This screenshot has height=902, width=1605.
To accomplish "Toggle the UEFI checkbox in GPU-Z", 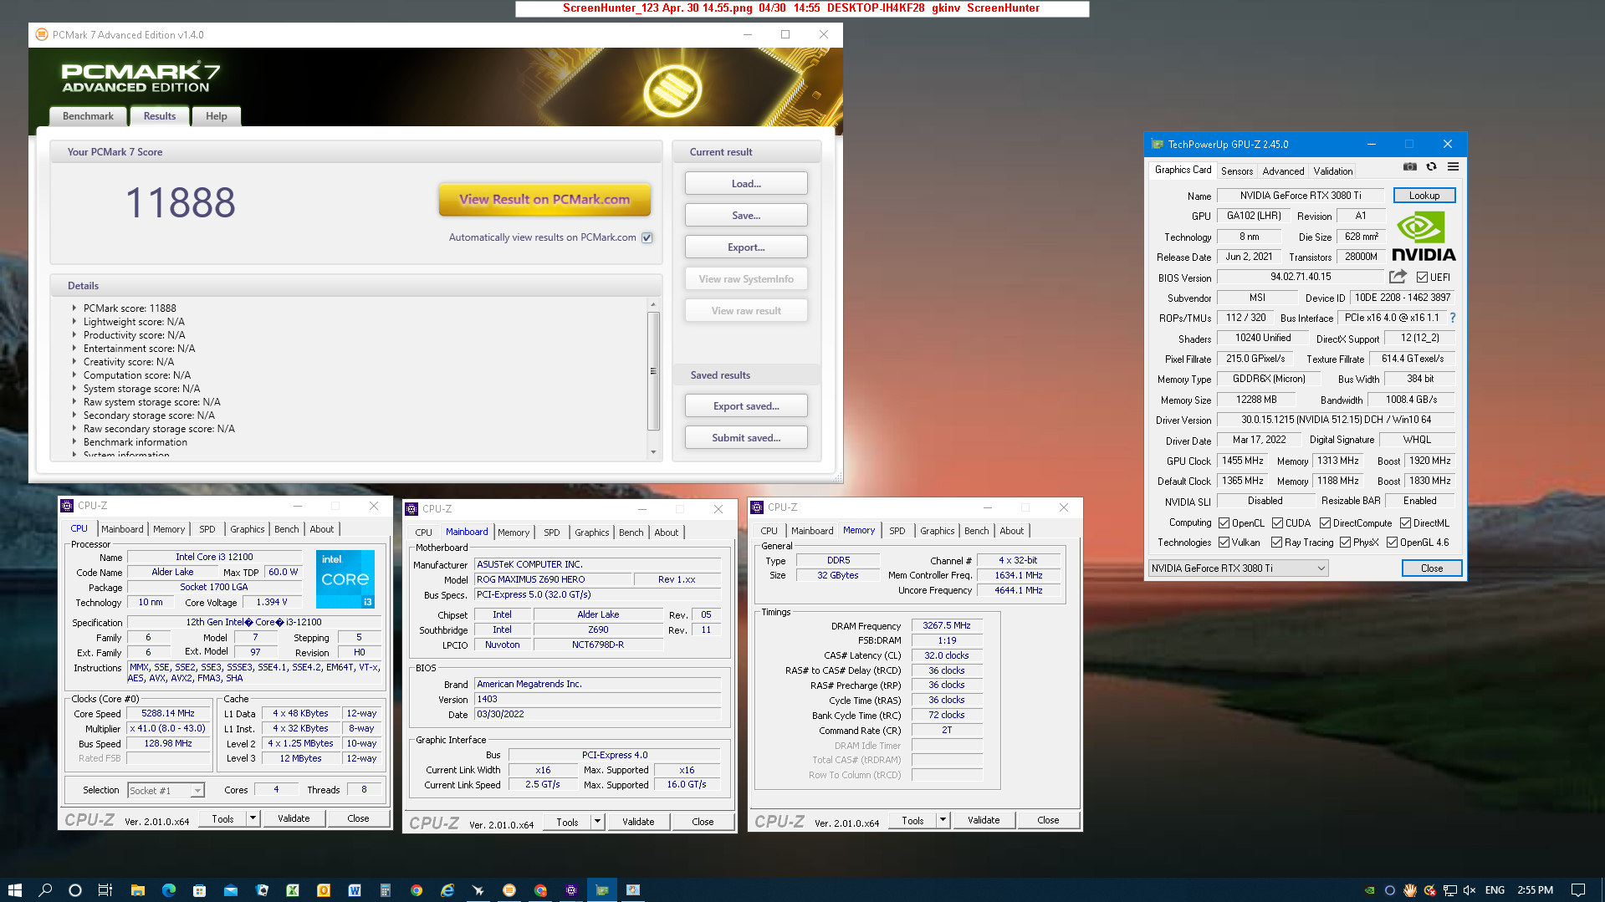I will pyautogui.click(x=1422, y=278).
